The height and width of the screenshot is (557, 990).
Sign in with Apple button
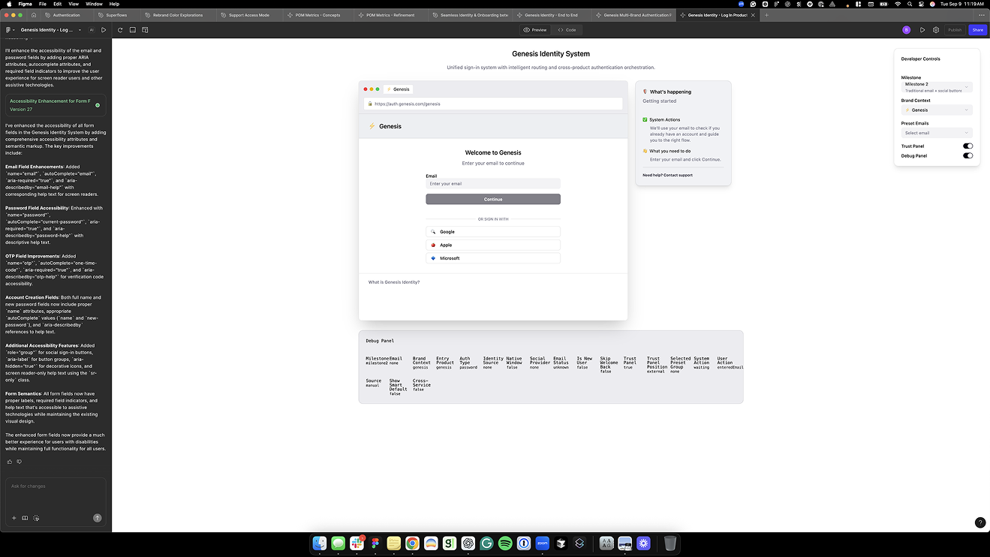493,245
